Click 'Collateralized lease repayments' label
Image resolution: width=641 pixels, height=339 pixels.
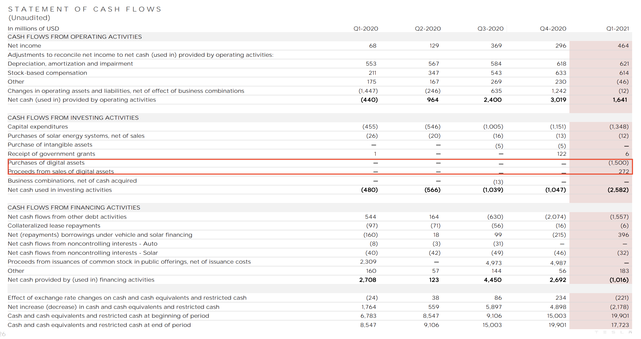(x=54, y=226)
